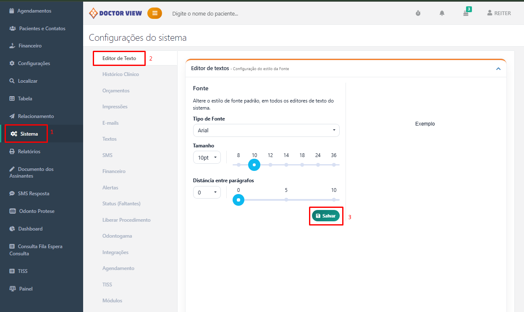This screenshot has height=312, width=524.
Task: Set font size slider to 14
Action: pyautogui.click(x=286, y=165)
